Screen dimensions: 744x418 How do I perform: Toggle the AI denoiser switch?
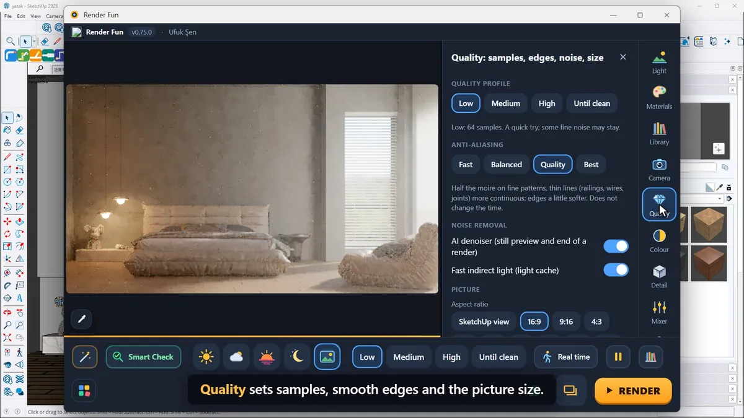(x=616, y=246)
